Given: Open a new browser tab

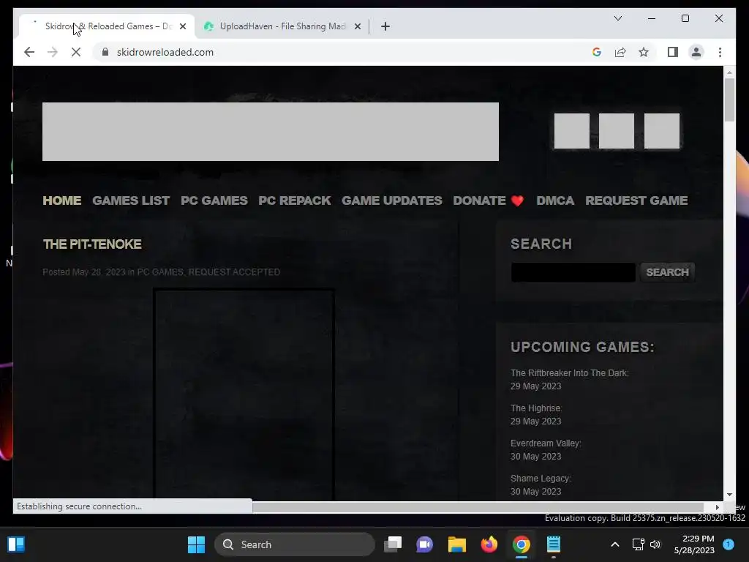Looking at the screenshot, I should point(385,26).
